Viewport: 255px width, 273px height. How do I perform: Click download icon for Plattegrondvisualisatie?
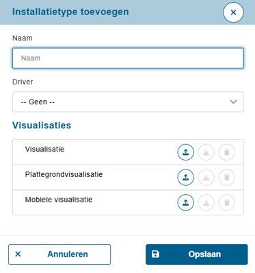coord(206,177)
